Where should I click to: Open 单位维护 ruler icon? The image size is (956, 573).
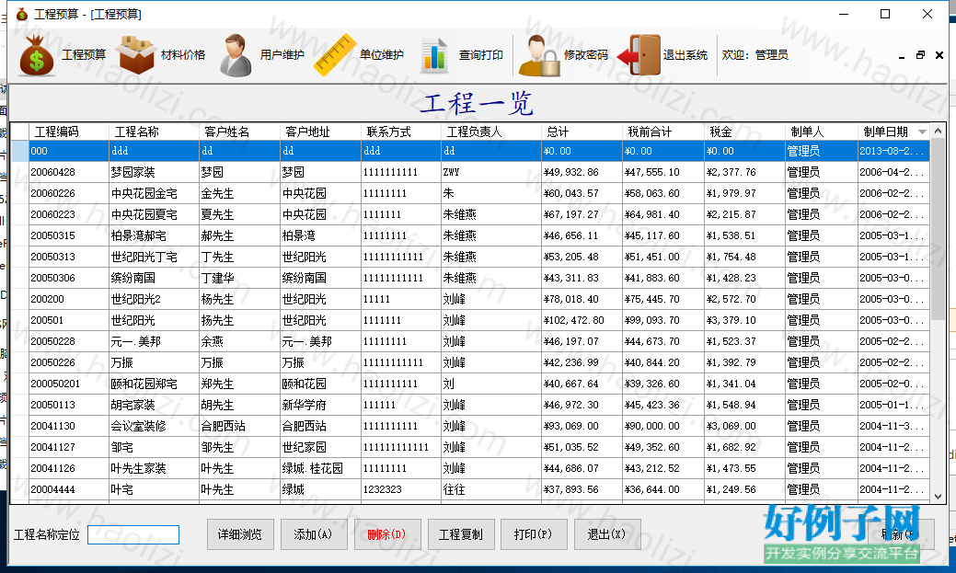coord(335,55)
